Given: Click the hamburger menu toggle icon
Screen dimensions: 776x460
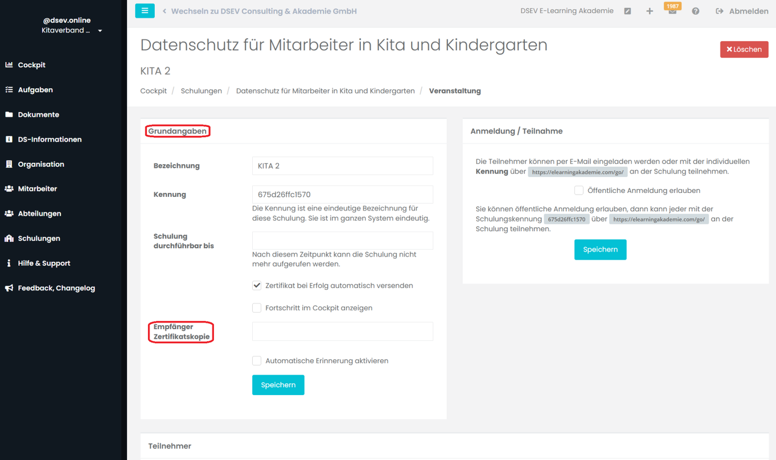Looking at the screenshot, I should click(x=145, y=11).
